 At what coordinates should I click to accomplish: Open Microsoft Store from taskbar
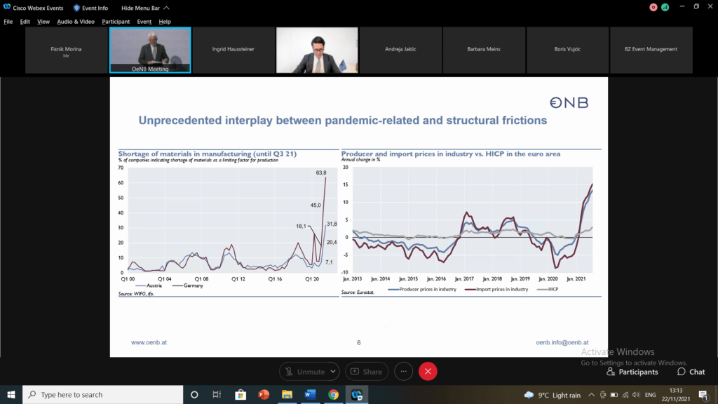click(241, 394)
